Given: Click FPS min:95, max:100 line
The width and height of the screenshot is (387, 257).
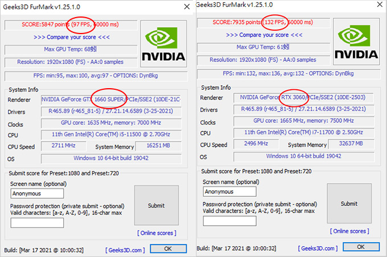Looking at the screenshot, I should [96, 76].
